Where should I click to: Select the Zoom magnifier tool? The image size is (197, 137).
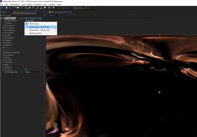click(10, 8)
